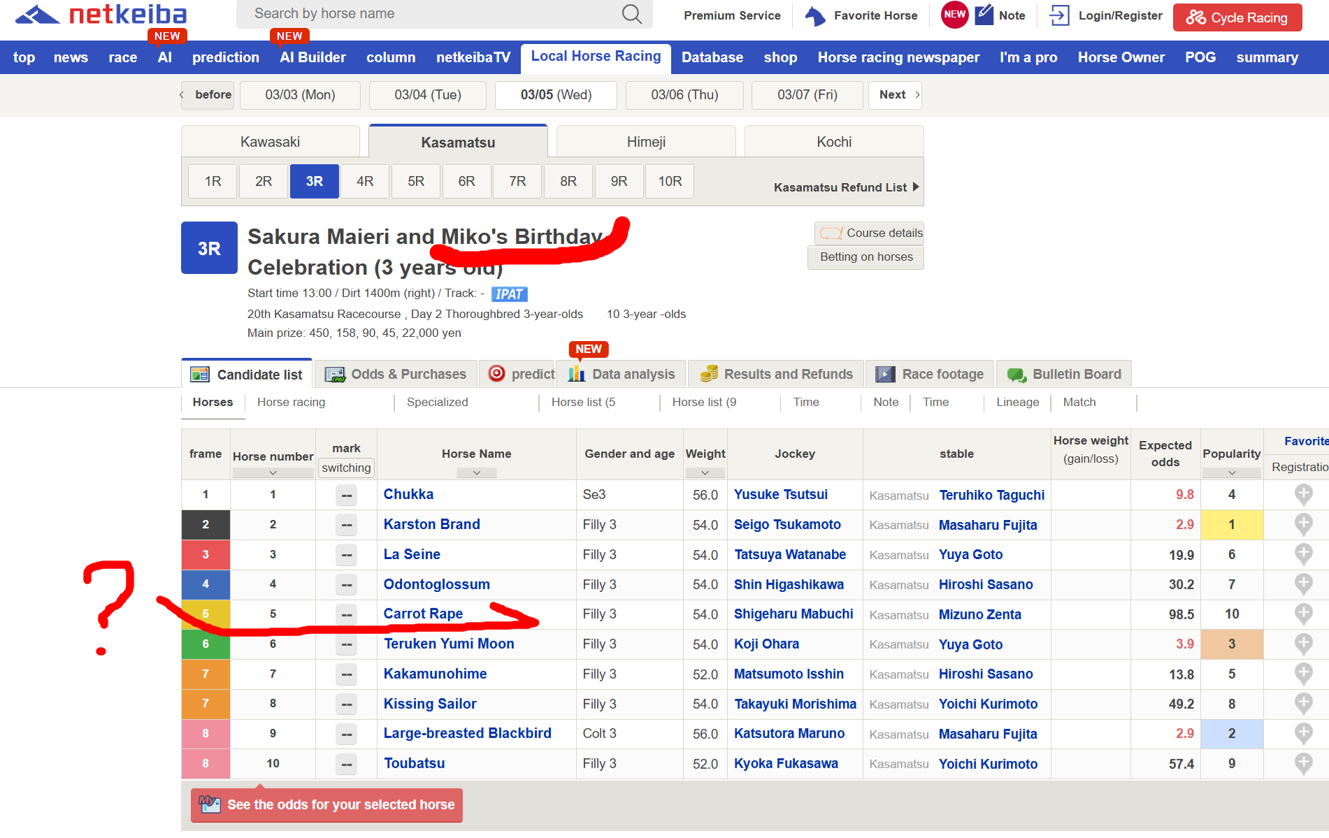
Task: Select the Himeji racecourse tab
Action: point(645,142)
